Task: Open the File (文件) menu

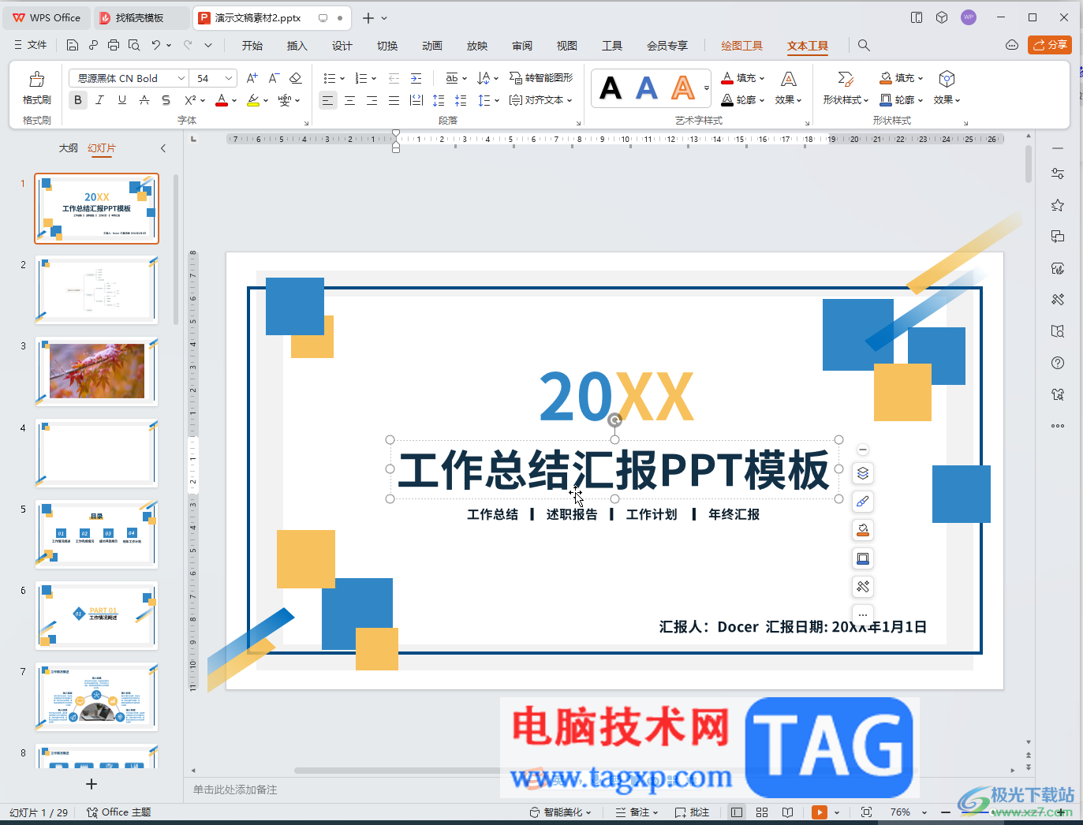Action: pos(30,45)
